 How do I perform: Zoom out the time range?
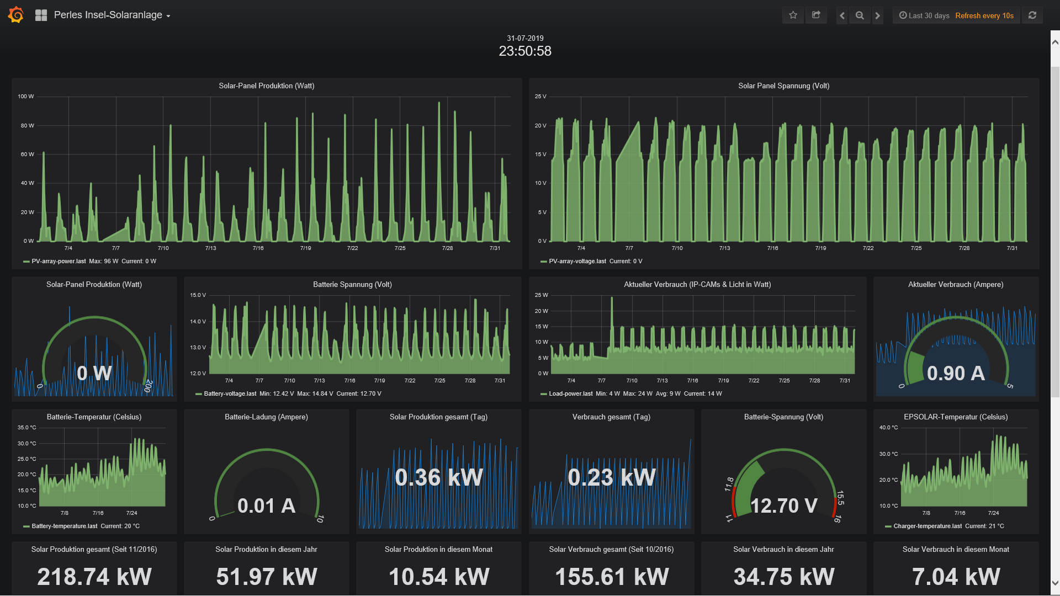[x=860, y=15]
